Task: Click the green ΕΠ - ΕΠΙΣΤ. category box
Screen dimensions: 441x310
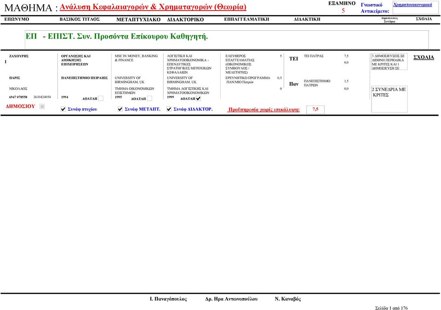Action: tap(227, 40)
